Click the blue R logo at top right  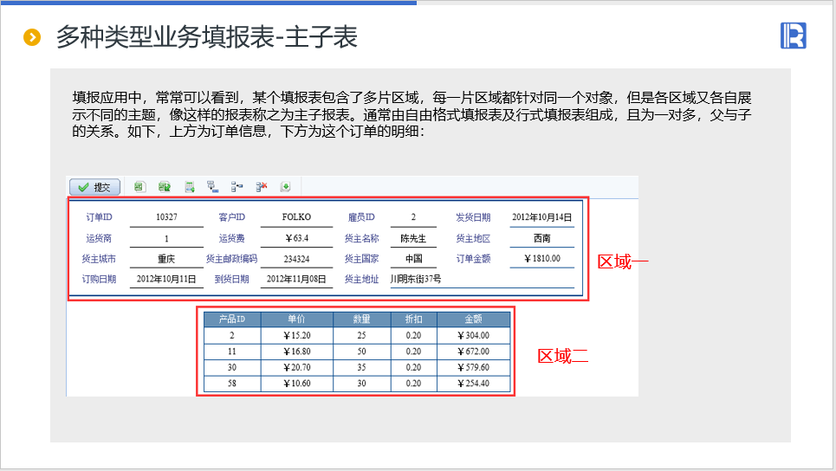[794, 35]
